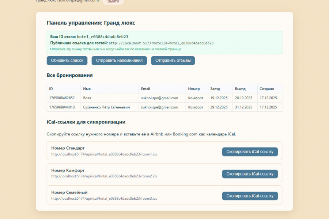
Task: Click the Обновить список button
Action: point(67,61)
